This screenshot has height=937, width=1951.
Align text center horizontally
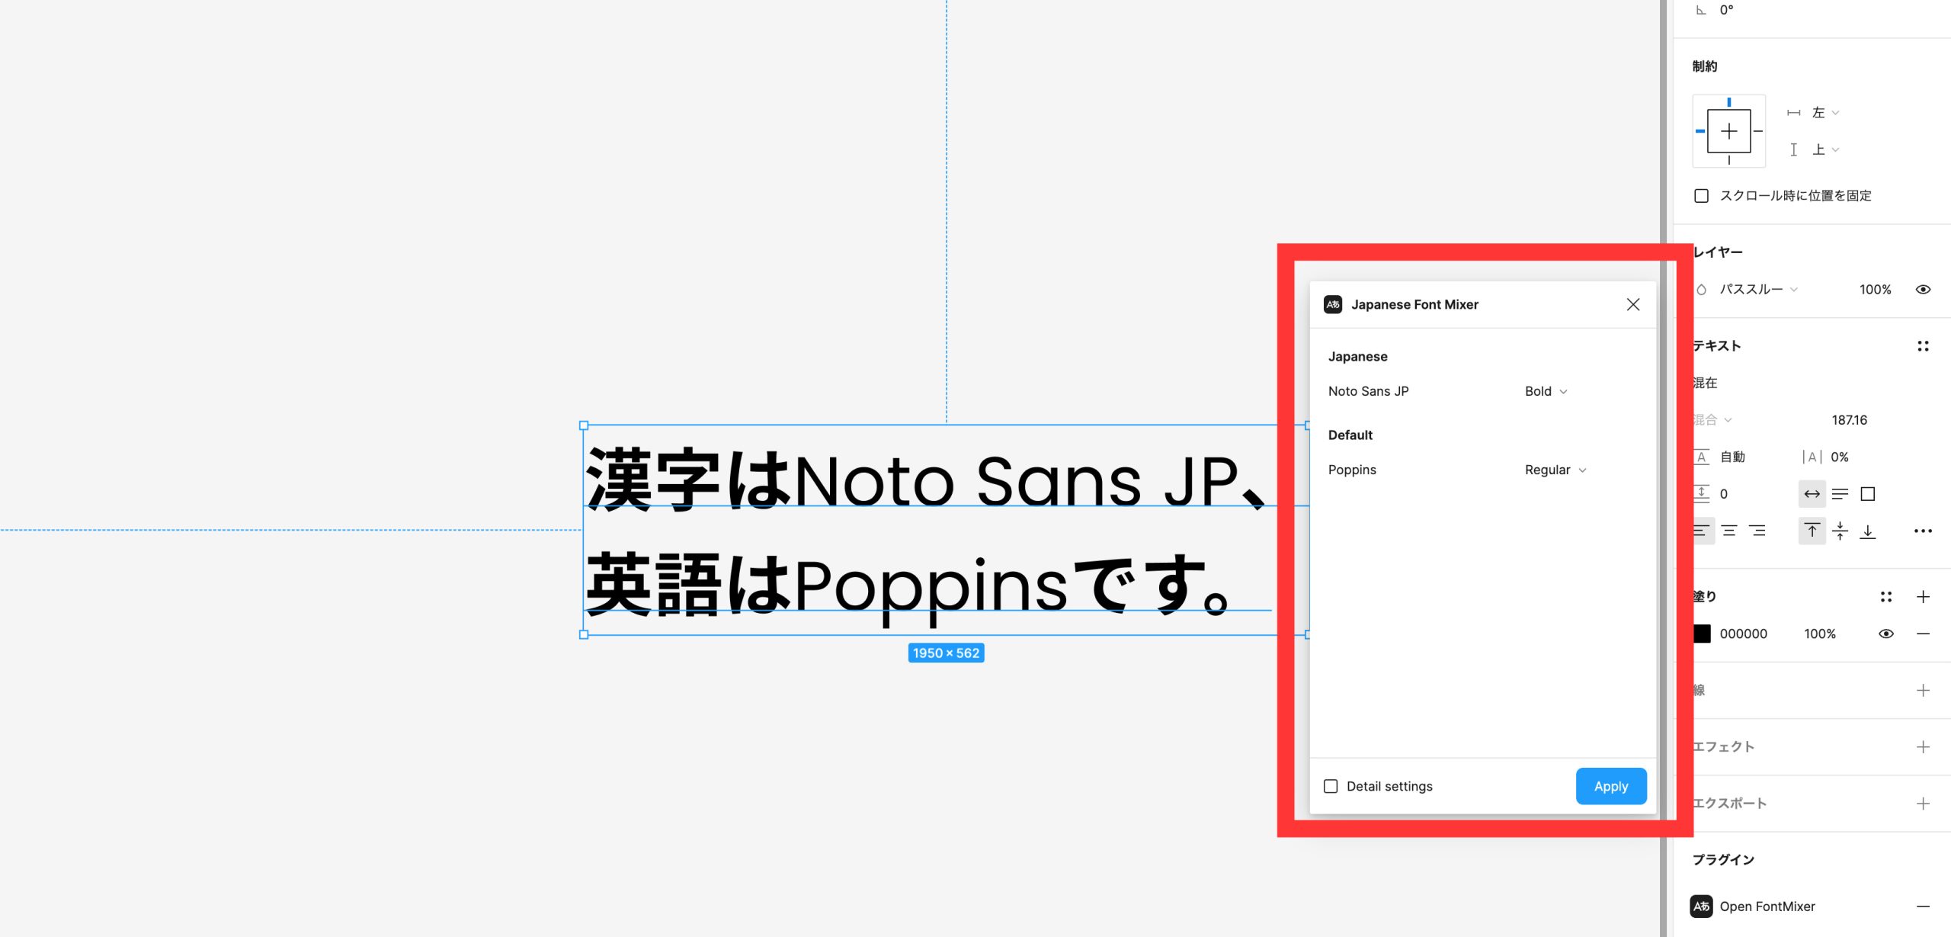click(x=1729, y=531)
